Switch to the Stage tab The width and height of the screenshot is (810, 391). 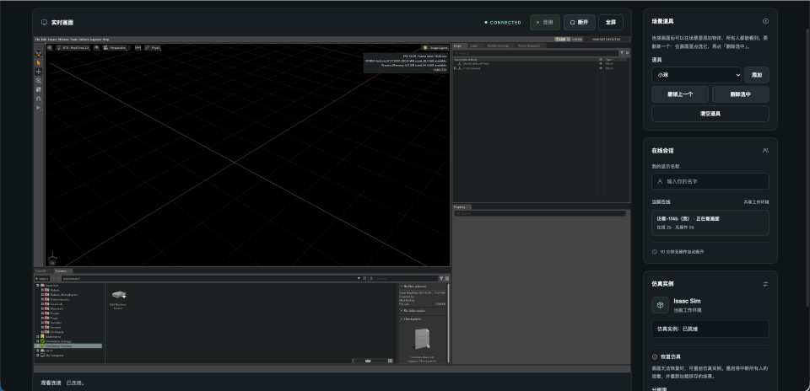click(458, 46)
